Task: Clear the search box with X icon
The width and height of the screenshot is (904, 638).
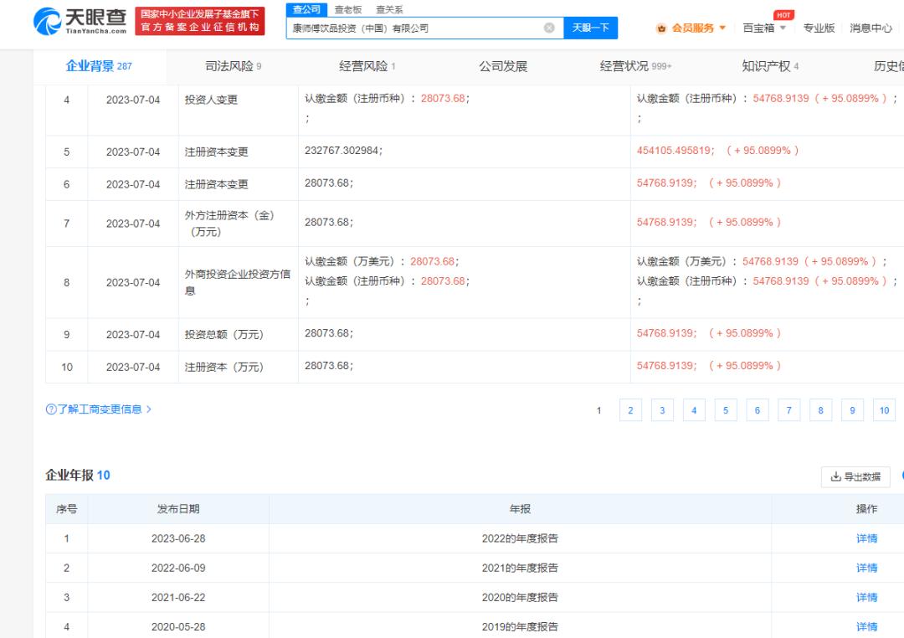Action: (549, 28)
